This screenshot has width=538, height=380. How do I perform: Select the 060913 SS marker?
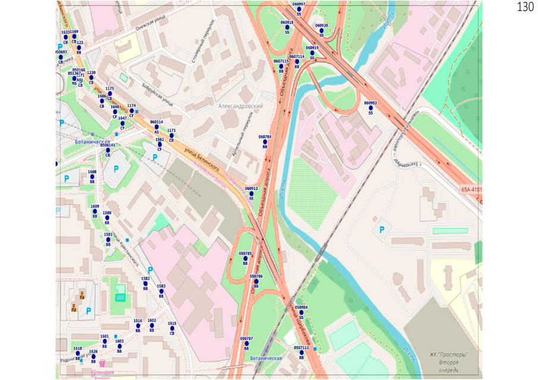(x=251, y=194)
